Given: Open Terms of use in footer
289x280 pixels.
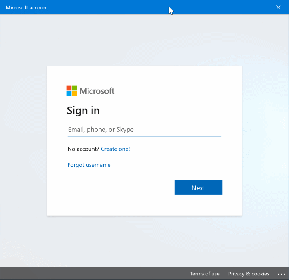Looking at the screenshot, I should click(205, 274).
